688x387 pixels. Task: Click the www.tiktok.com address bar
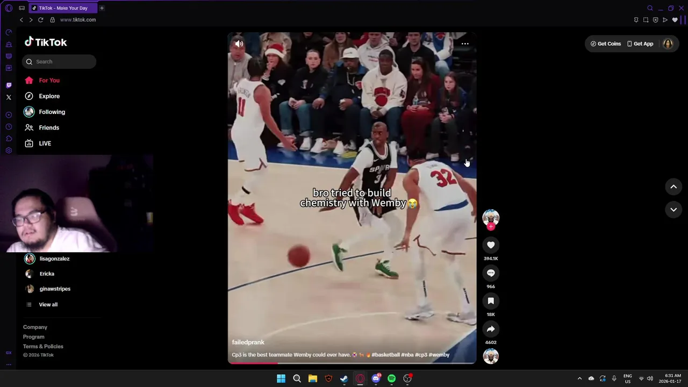(x=78, y=20)
